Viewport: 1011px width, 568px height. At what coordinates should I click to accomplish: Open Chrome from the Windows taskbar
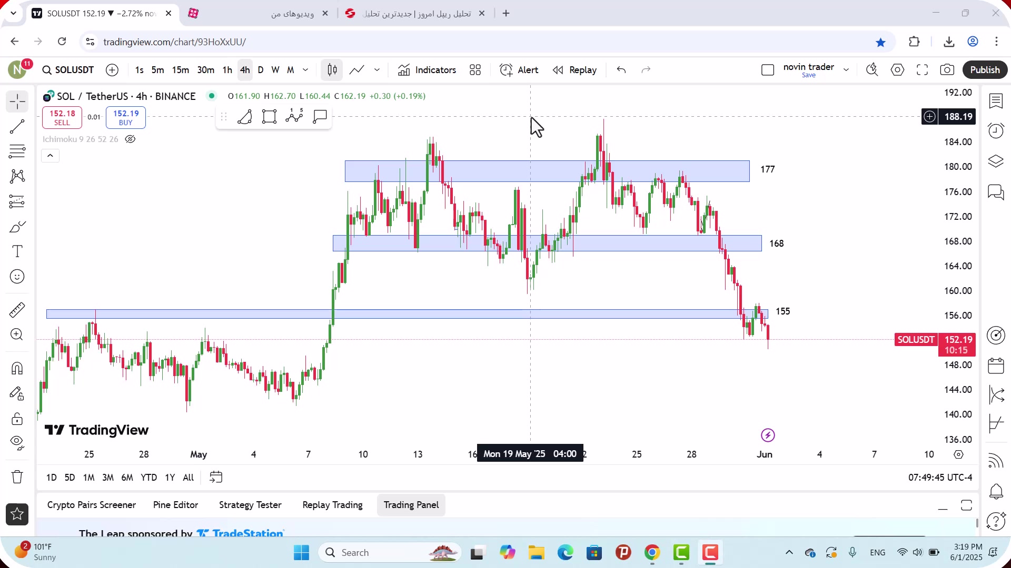[652, 553]
